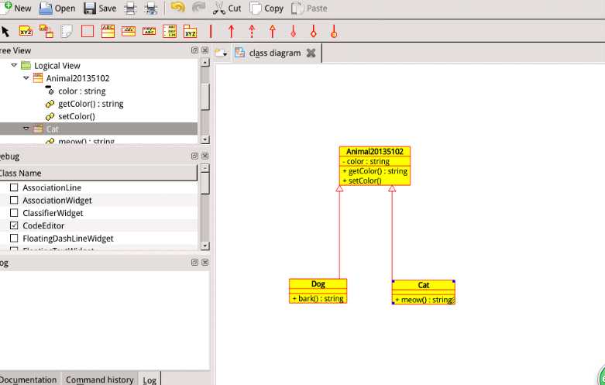605x385 pixels.
Task: Float the Log panel
Action: pos(195,263)
